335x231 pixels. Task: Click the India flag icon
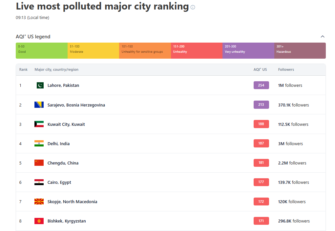coord(39,144)
